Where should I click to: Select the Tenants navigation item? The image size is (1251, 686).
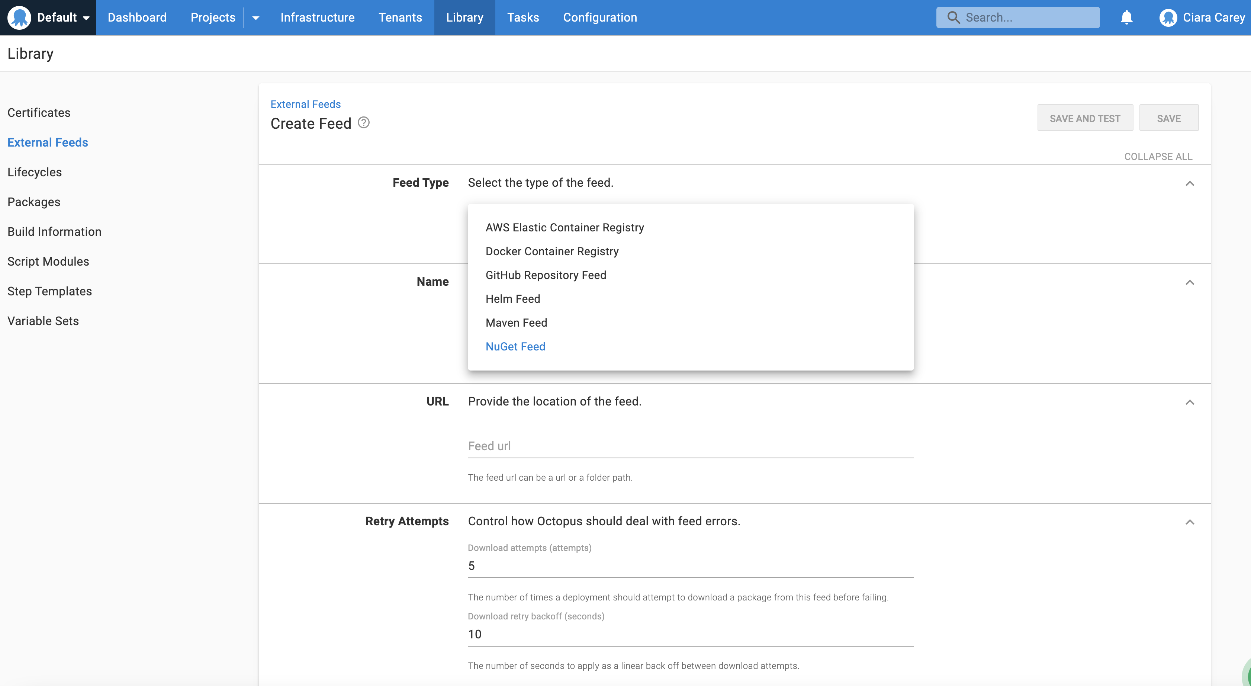click(x=400, y=17)
